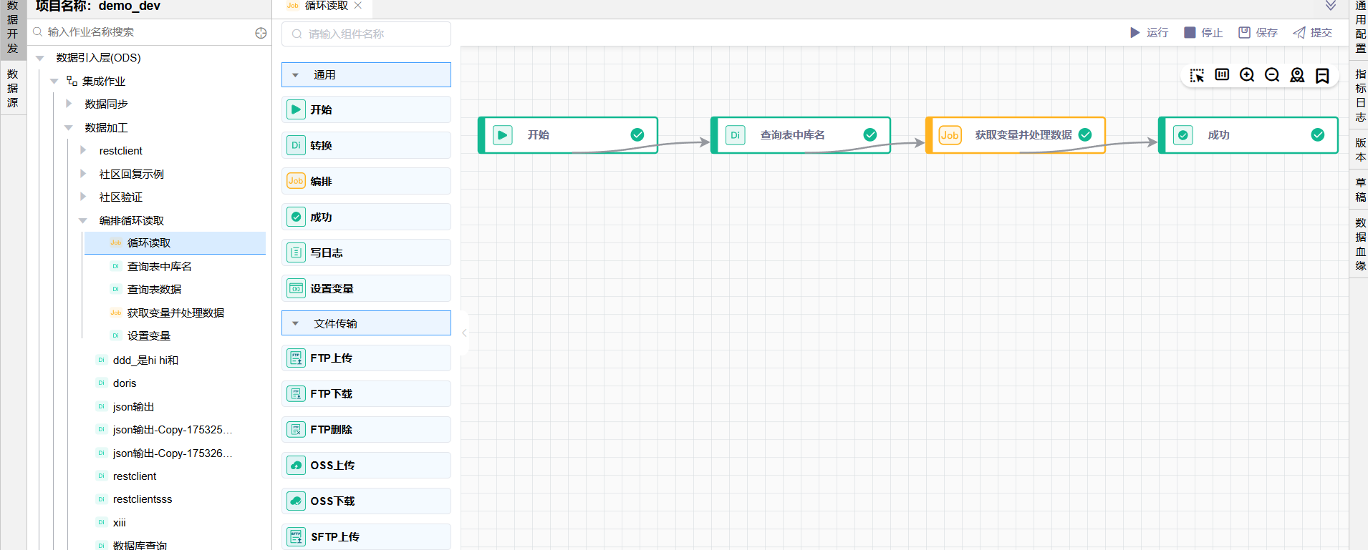This screenshot has width=1368, height=550.
Task: Expand the 数据同步 tree folder
Action: tap(69, 104)
